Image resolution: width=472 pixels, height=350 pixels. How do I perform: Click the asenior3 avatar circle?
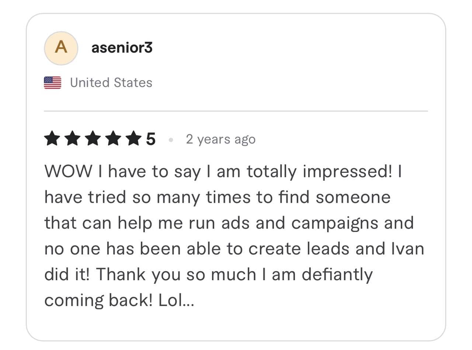[61, 48]
